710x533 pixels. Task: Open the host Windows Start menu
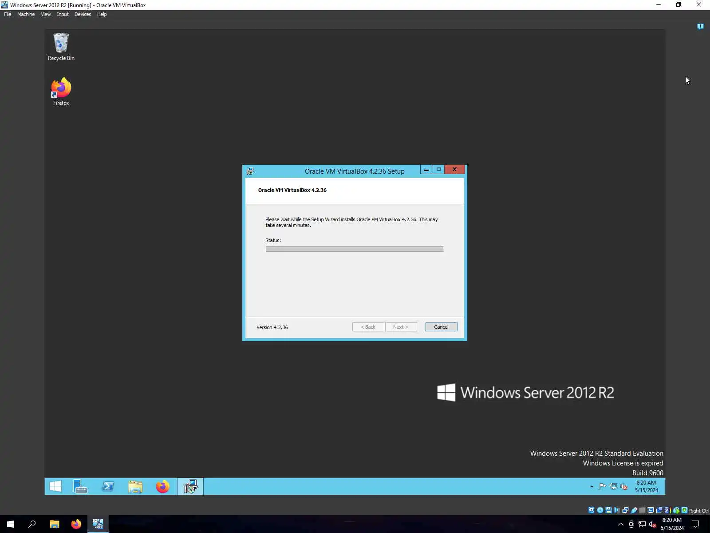tap(11, 524)
